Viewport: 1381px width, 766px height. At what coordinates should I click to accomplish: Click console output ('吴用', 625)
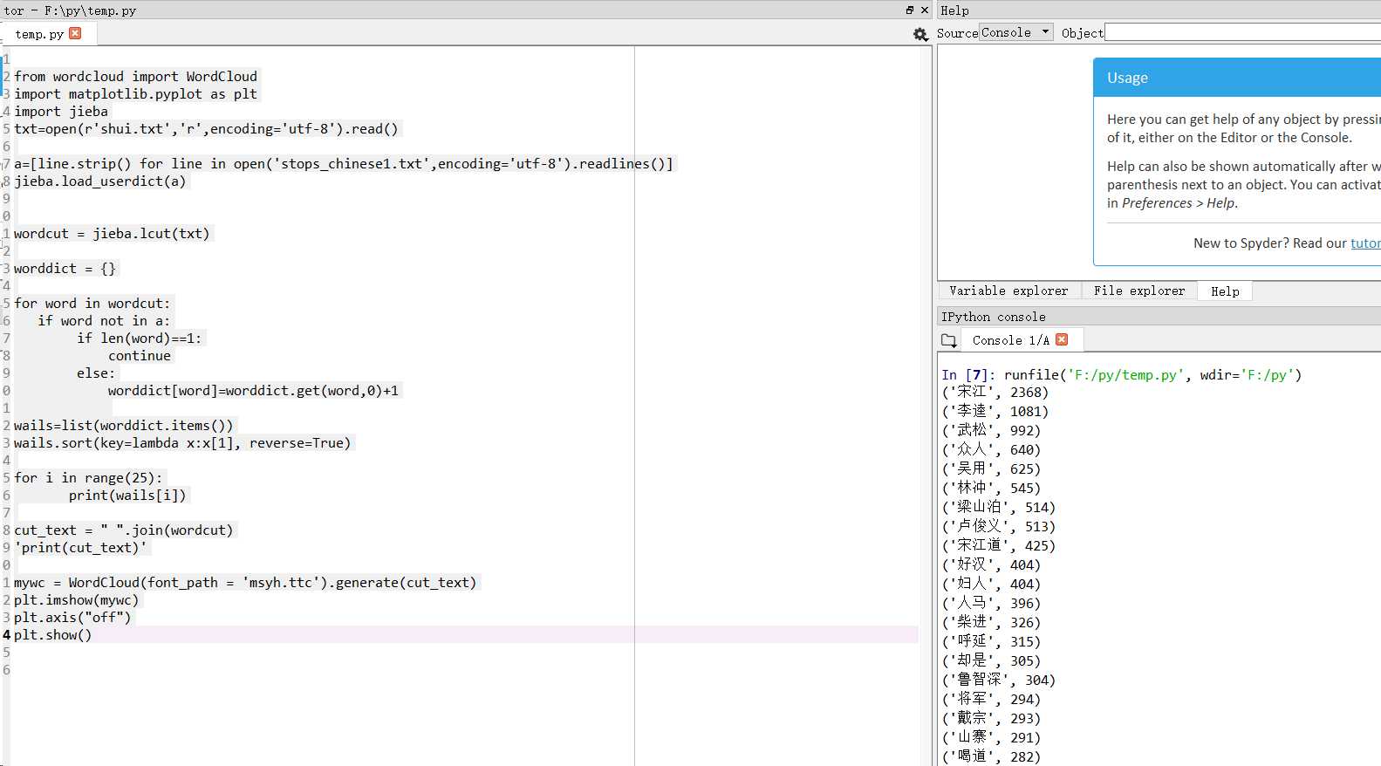click(x=991, y=469)
